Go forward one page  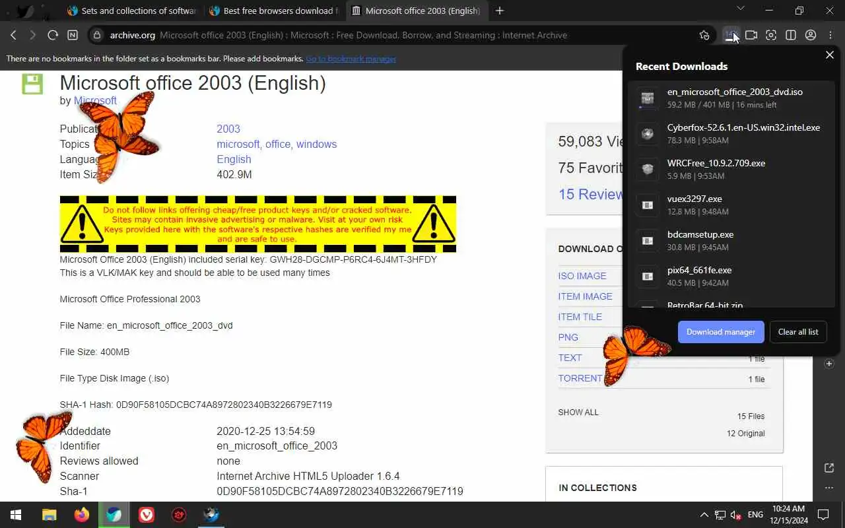point(32,35)
